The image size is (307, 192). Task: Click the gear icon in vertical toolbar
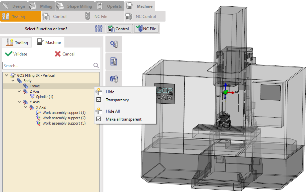coord(113,44)
